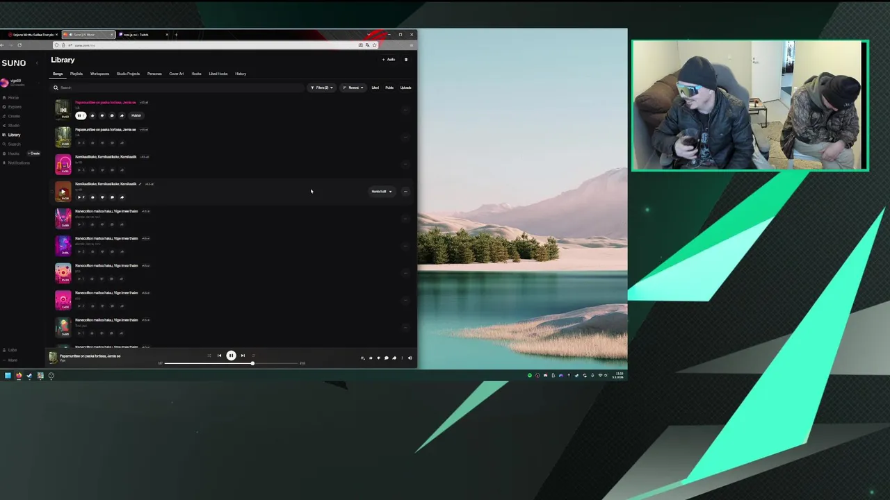
Task: Open Spotify from the system tray
Action: [529, 375]
